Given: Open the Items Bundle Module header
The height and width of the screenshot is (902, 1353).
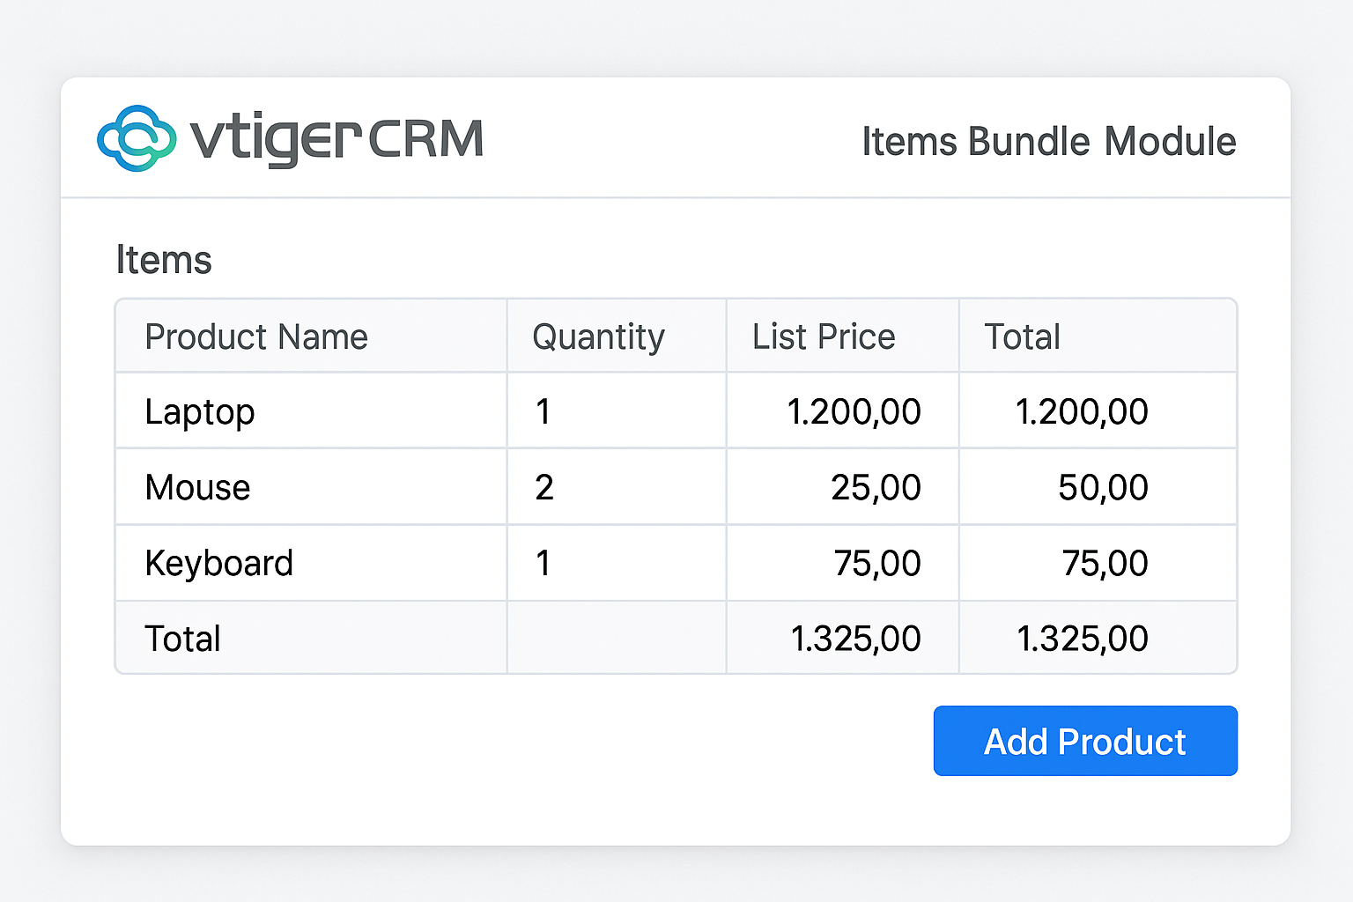Looking at the screenshot, I should 1048,141.
